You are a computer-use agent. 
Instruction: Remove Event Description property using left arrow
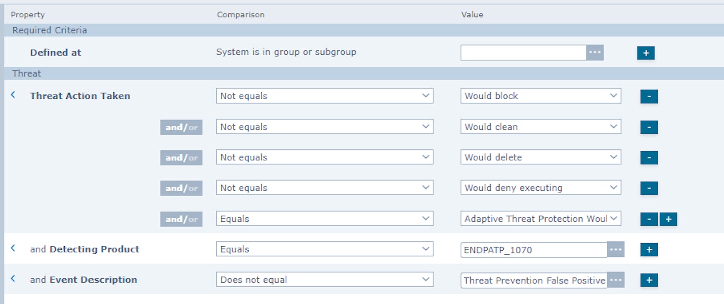click(x=13, y=279)
